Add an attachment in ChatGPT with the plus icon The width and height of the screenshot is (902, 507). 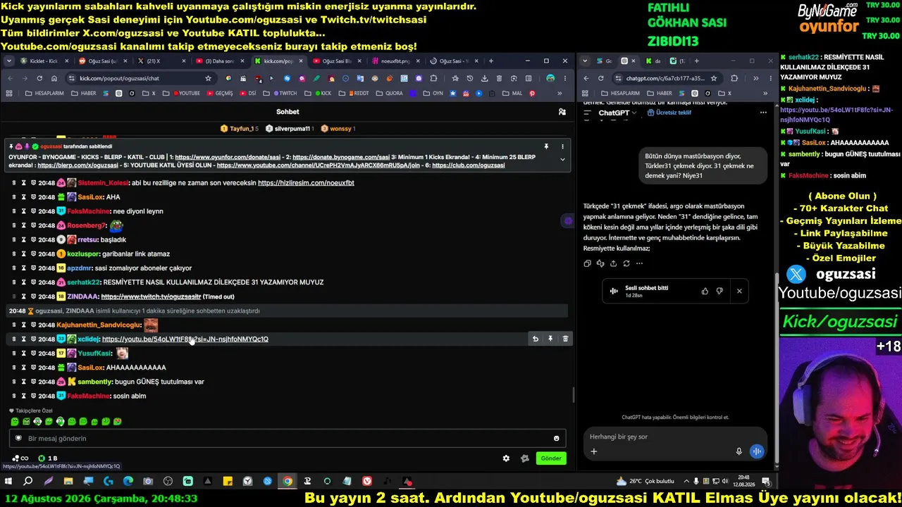[593, 451]
